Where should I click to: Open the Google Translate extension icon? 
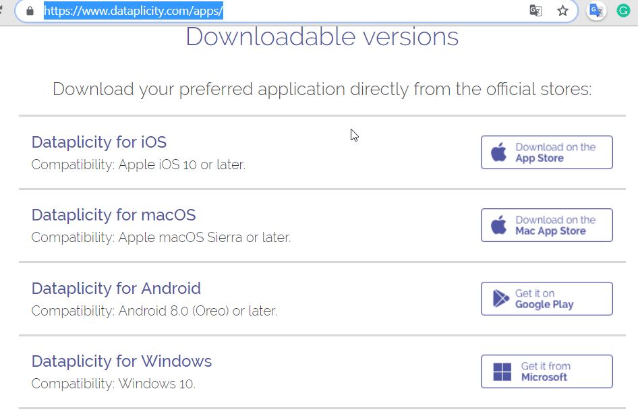(x=596, y=11)
